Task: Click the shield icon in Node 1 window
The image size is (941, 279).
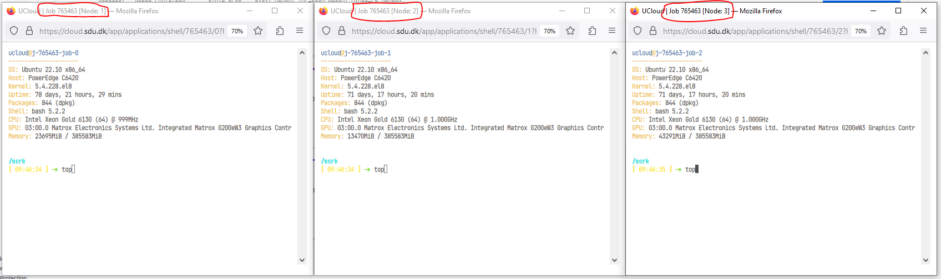Action: click(x=14, y=31)
